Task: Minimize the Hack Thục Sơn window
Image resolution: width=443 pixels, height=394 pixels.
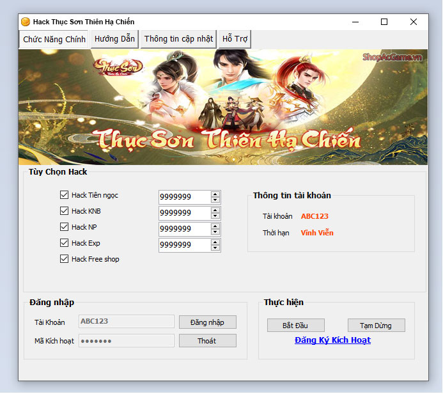Action: click(355, 22)
